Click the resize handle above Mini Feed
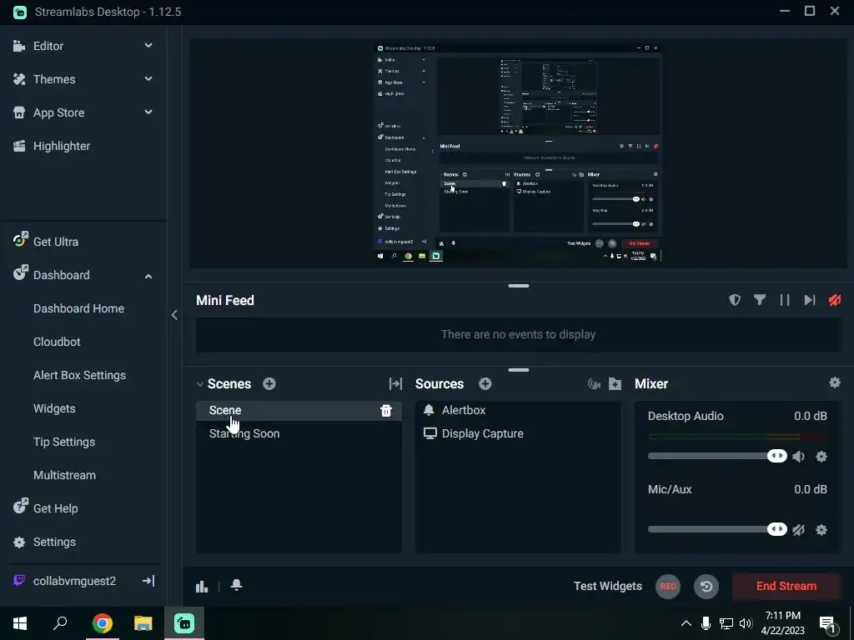Image resolution: width=854 pixels, height=640 pixels. point(519,286)
